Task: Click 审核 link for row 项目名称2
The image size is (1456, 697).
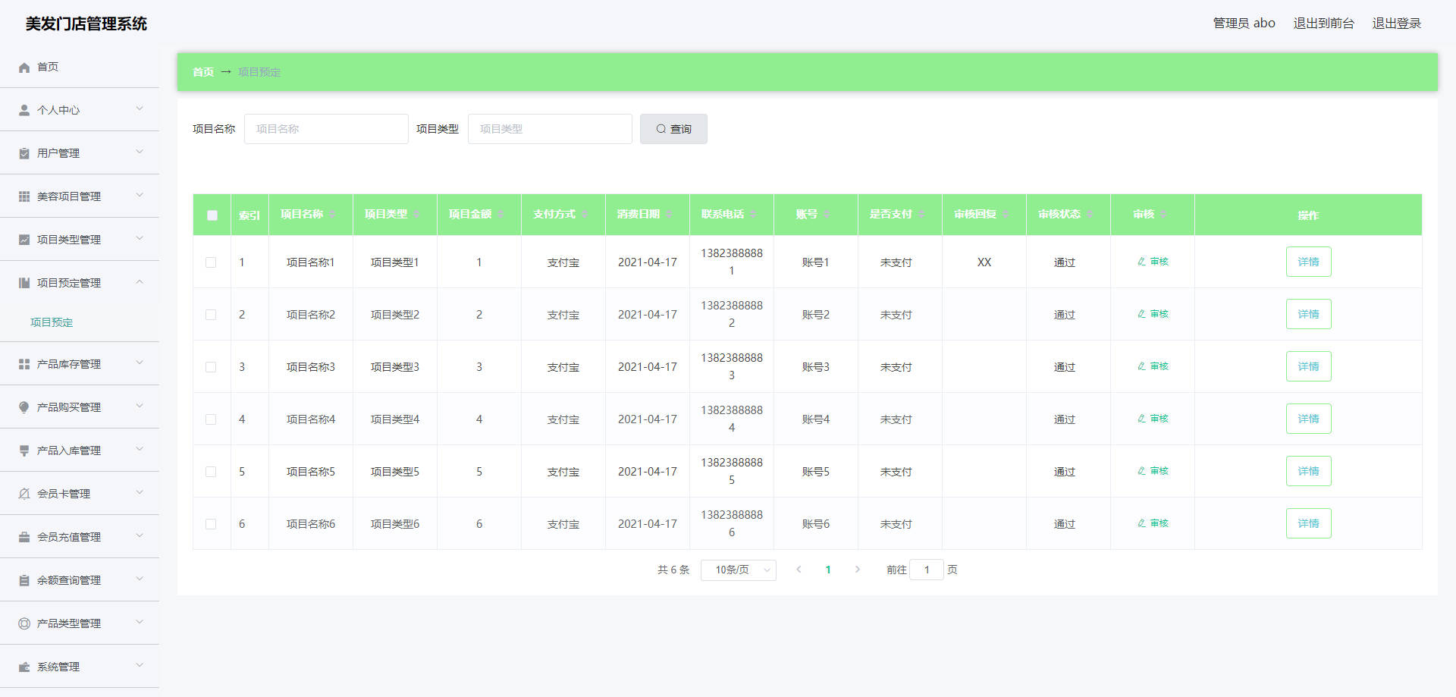Action: point(1153,314)
